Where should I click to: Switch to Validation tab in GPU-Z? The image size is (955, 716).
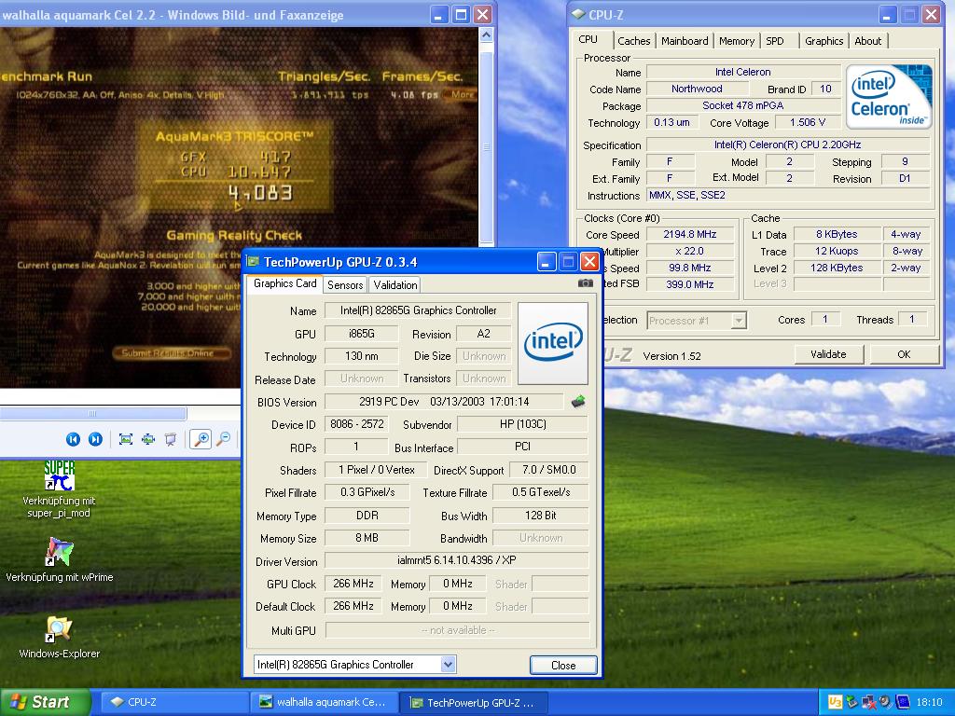point(395,284)
